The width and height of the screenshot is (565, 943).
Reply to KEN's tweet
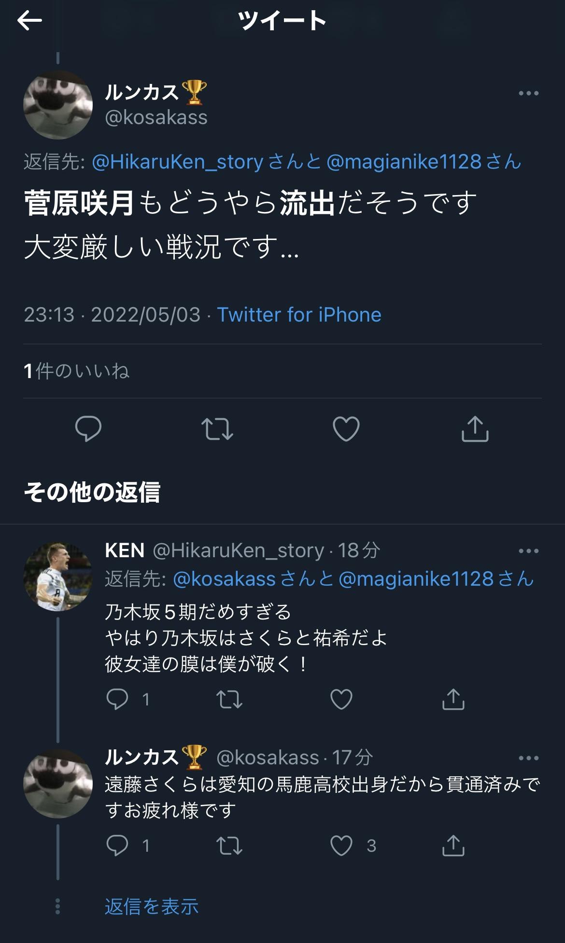coord(117,699)
